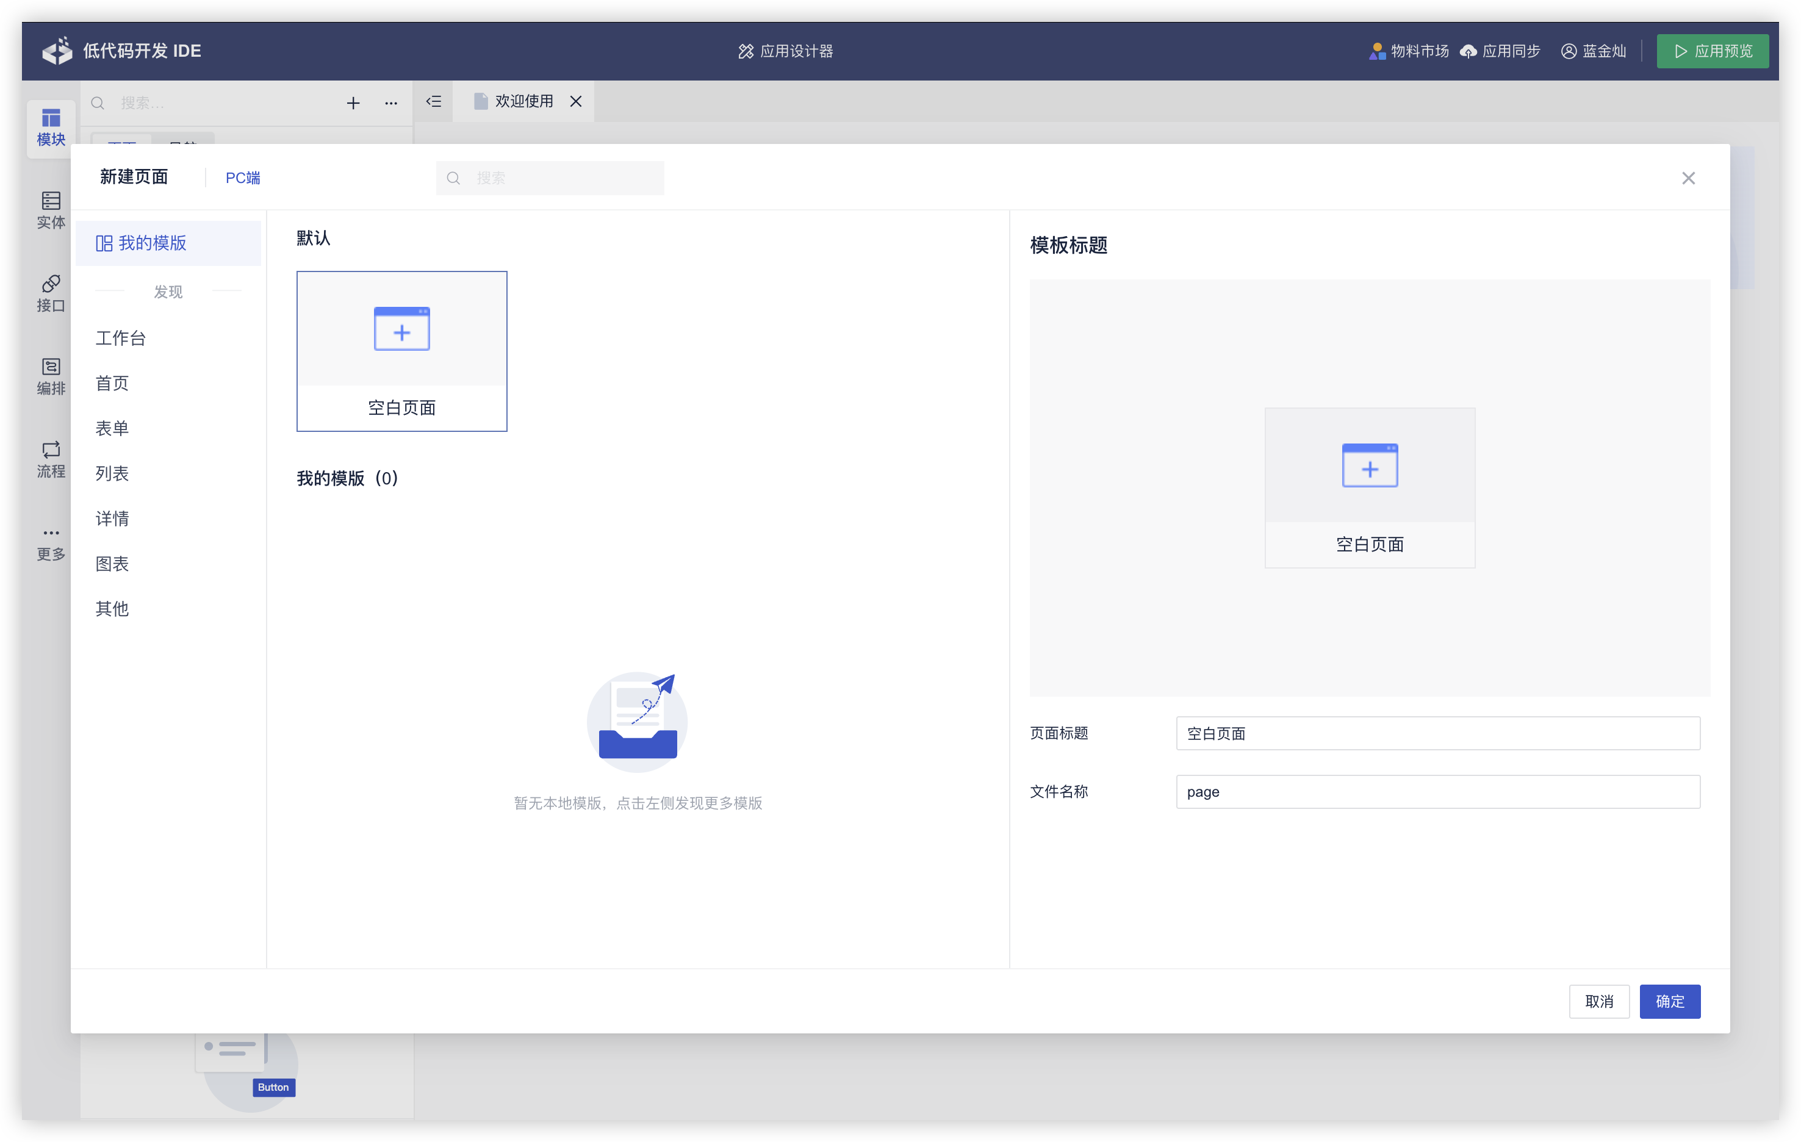Click the 页面标题 input field
This screenshot has width=1801, height=1142.
pos(1437,733)
